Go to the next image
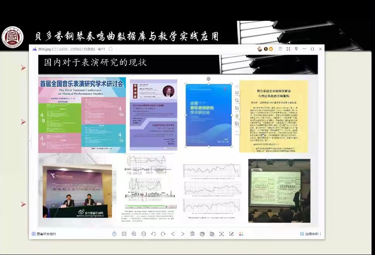This screenshot has width=375, height=255. click(182, 234)
